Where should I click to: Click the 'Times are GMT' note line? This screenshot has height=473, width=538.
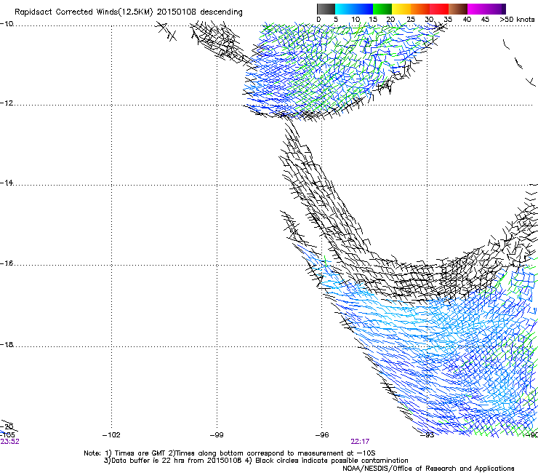[x=230, y=453]
